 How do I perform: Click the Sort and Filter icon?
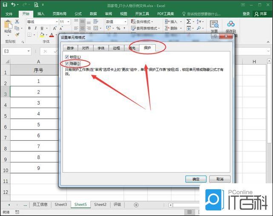199,21
